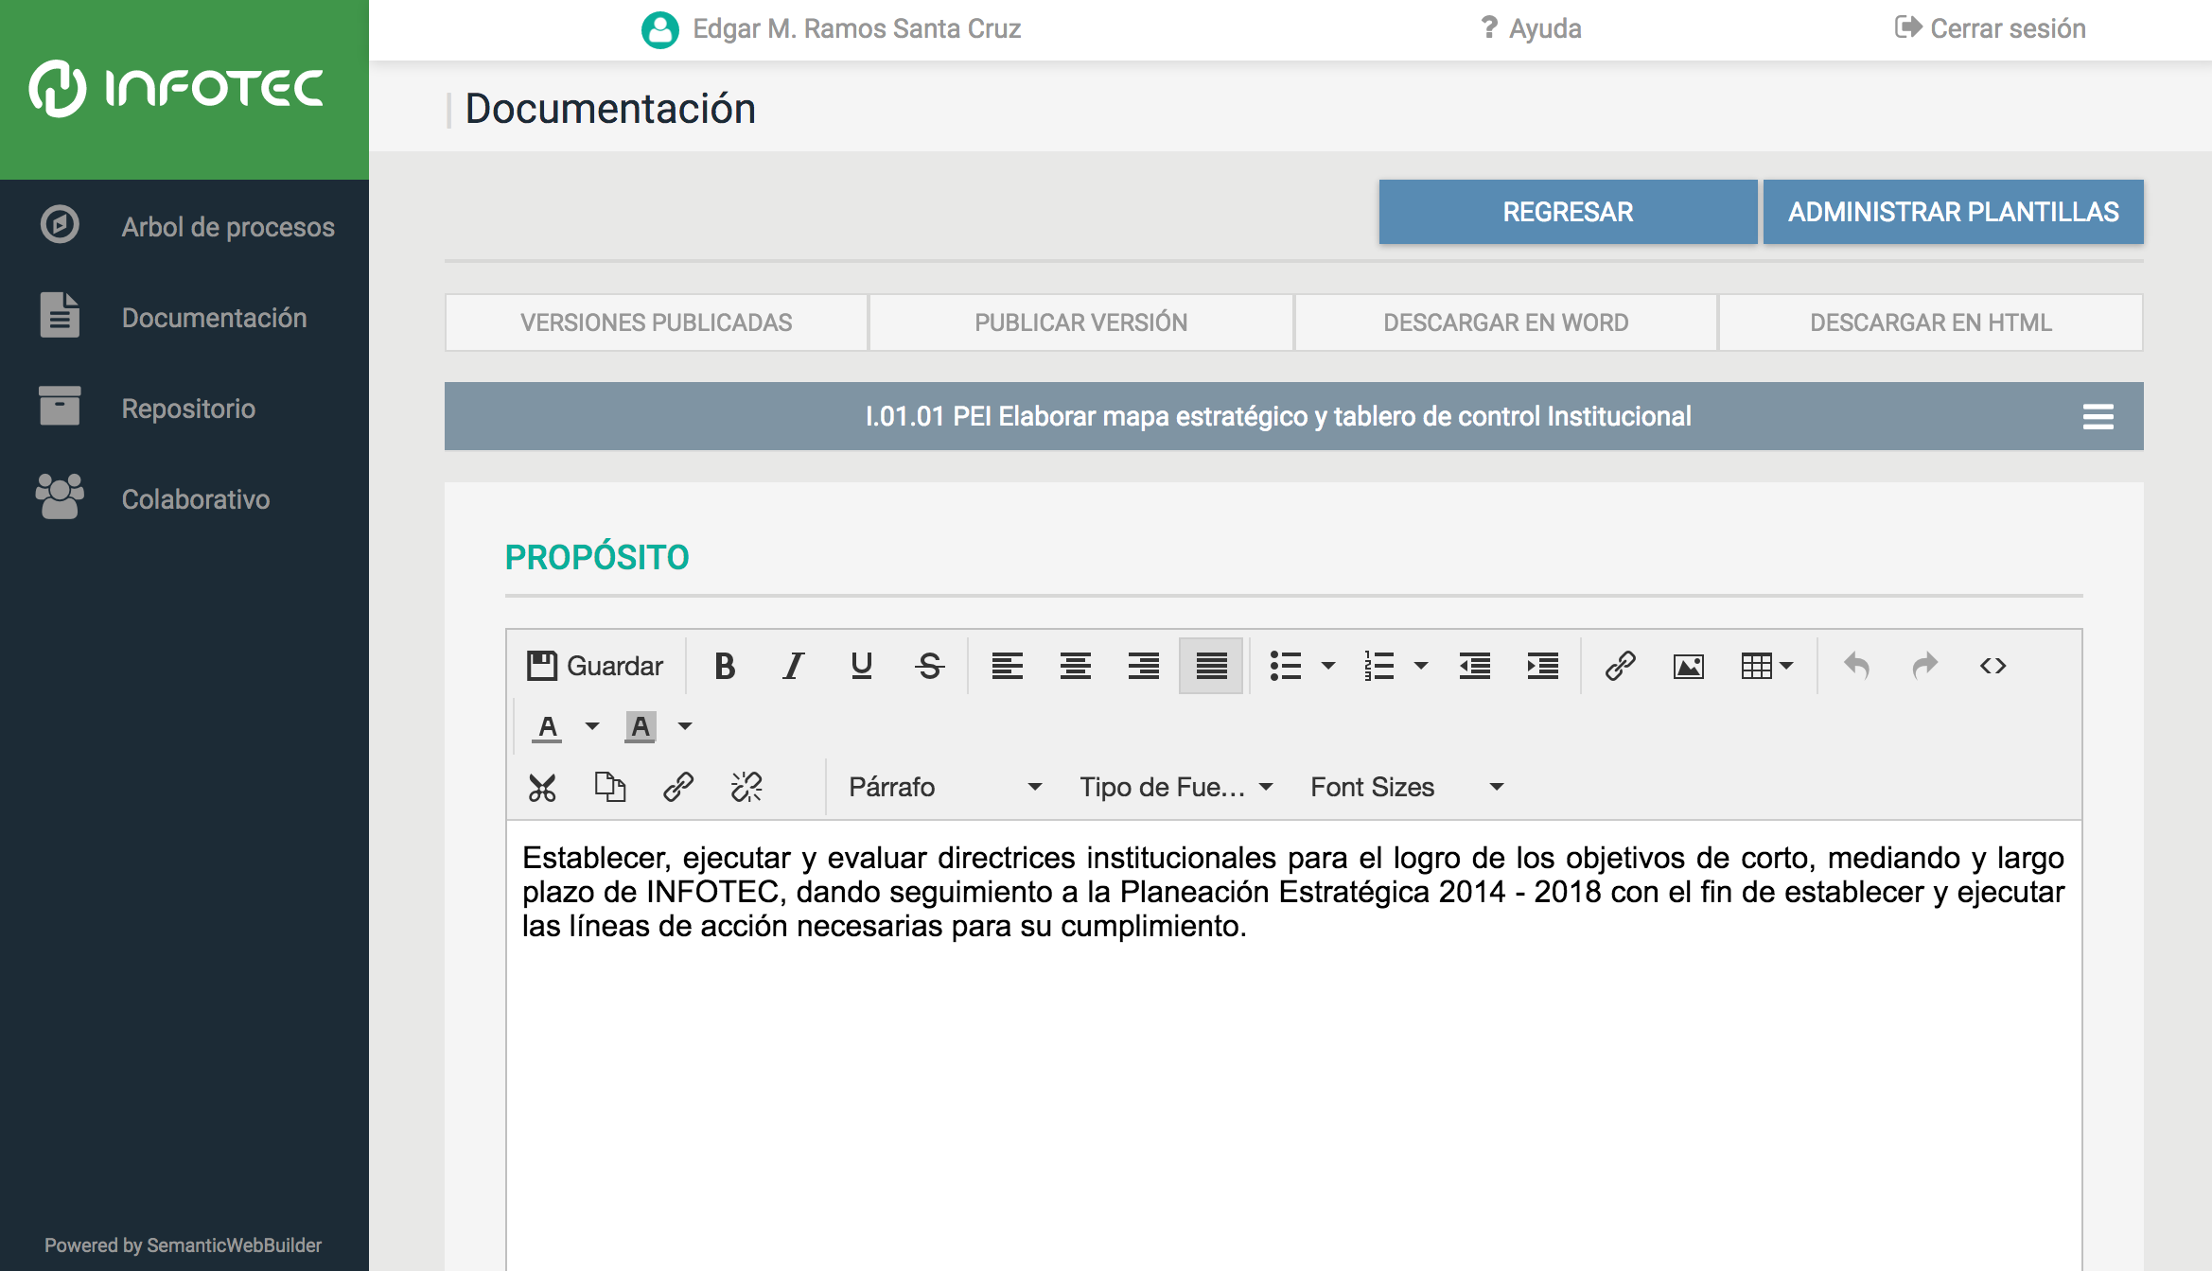Apply text color
2212x1271 pixels.
coord(547,726)
